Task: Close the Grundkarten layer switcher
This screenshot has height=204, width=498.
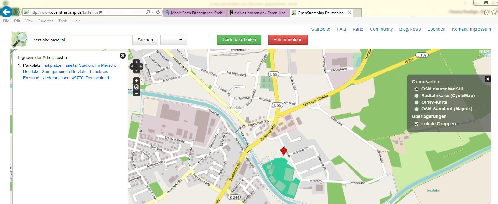Action: [x=488, y=79]
